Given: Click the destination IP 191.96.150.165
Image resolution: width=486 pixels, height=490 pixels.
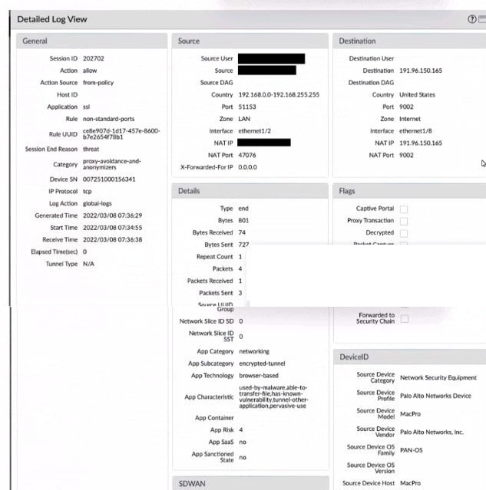Looking at the screenshot, I should pyautogui.click(x=421, y=71).
